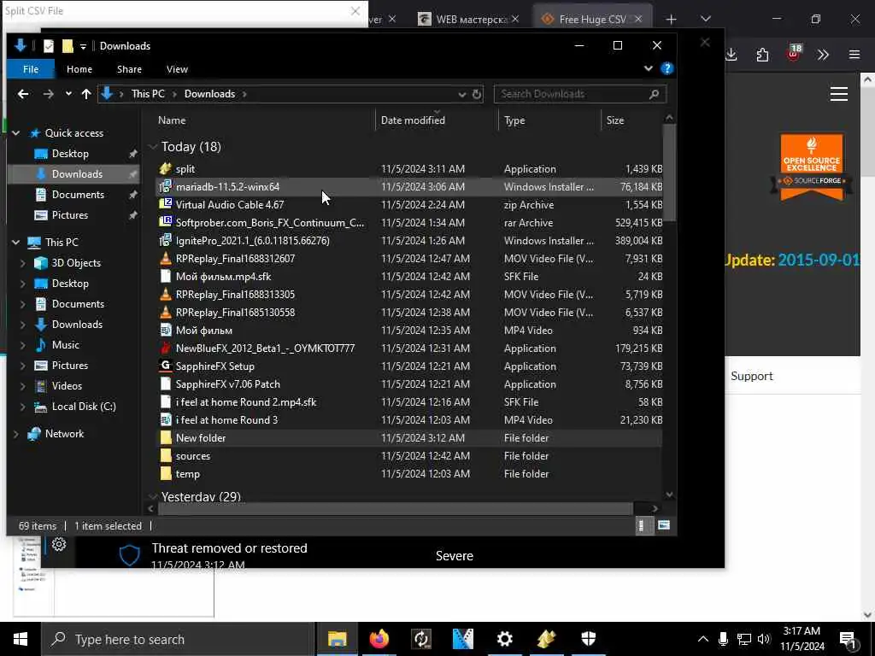The width and height of the screenshot is (875, 656).
Task: Open the Home ribbon tab
Action: (x=79, y=69)
